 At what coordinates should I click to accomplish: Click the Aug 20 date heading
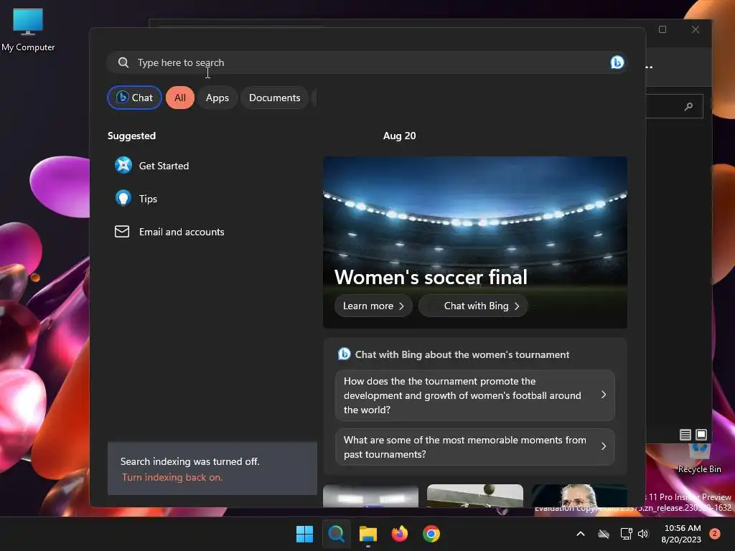tap(399, 136)
